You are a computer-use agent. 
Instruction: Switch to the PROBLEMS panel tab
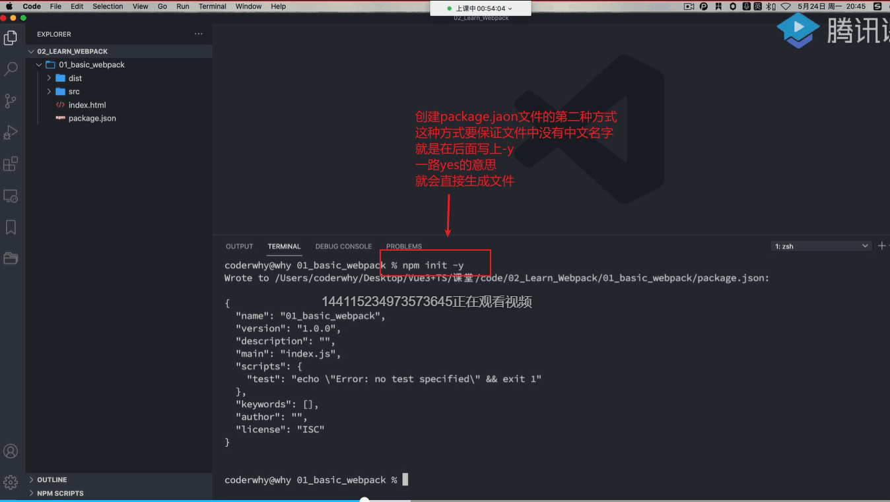[404, 246]
